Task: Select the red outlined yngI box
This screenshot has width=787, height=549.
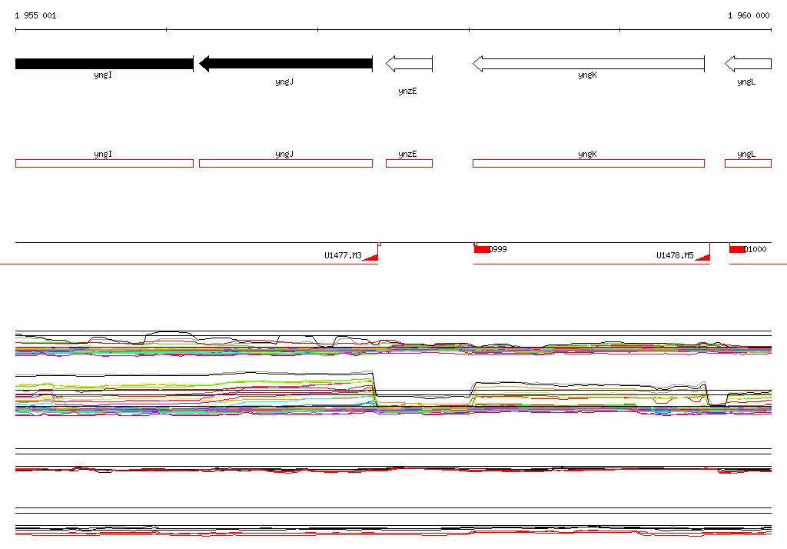Action: pyautogui.click(x=105, y=163)
